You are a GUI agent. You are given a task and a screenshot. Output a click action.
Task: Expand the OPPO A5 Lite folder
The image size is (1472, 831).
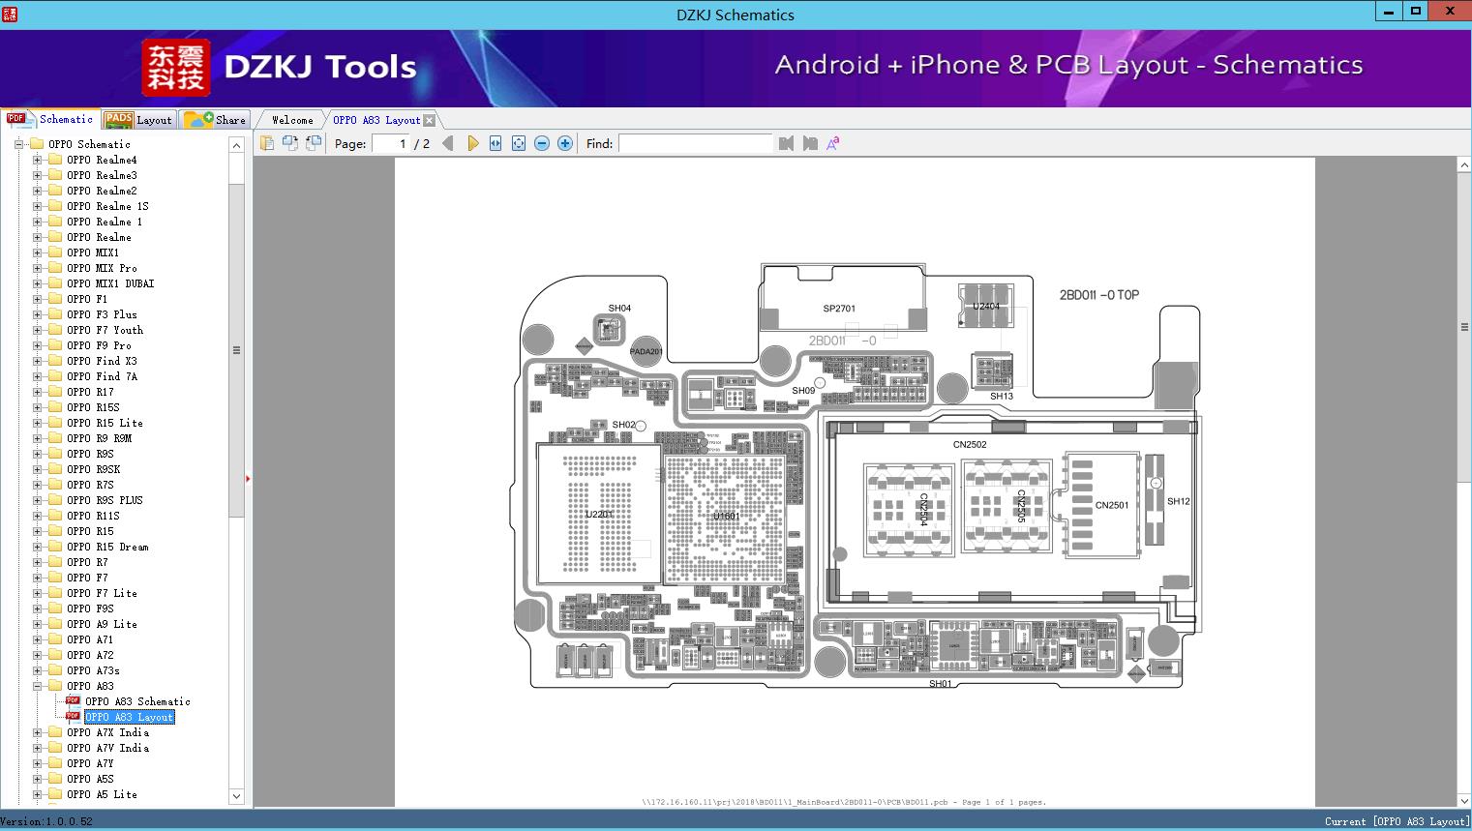37,794
